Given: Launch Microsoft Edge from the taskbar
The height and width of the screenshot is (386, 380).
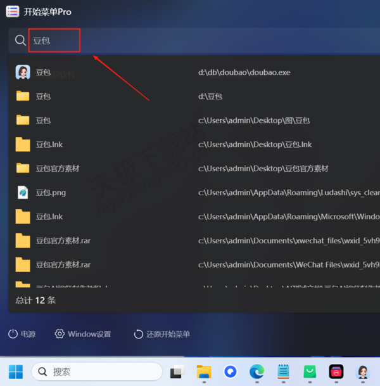Looking at the screenshot, I should tap(256, 371).
